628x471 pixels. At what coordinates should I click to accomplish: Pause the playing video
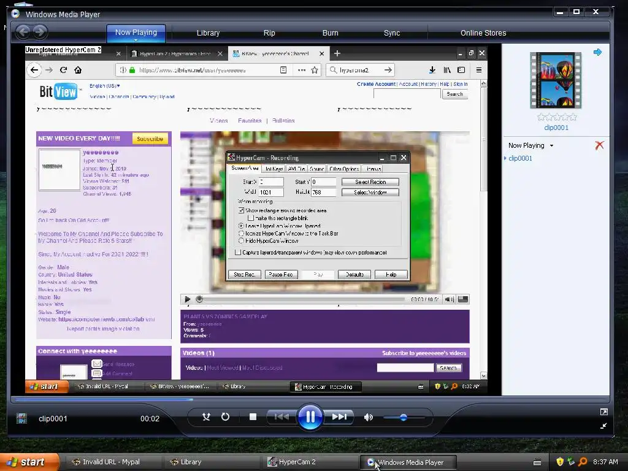pyautogui.click(x=310, y=417)
